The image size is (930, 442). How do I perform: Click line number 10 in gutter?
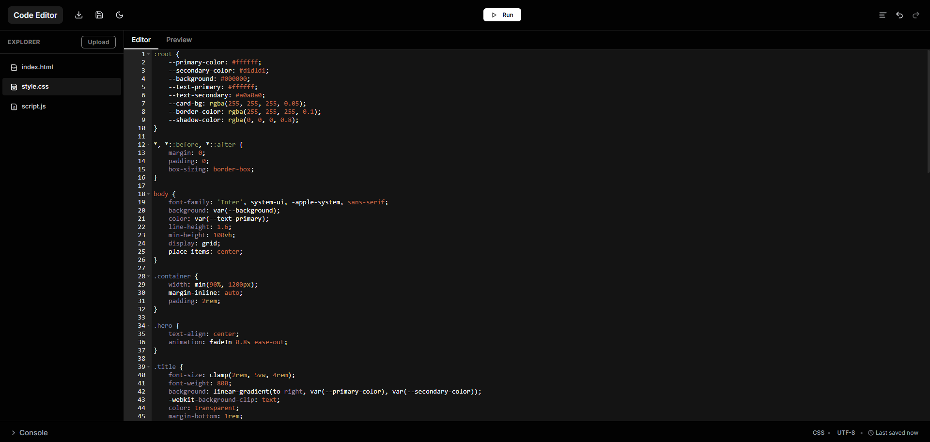coord(141,128)
